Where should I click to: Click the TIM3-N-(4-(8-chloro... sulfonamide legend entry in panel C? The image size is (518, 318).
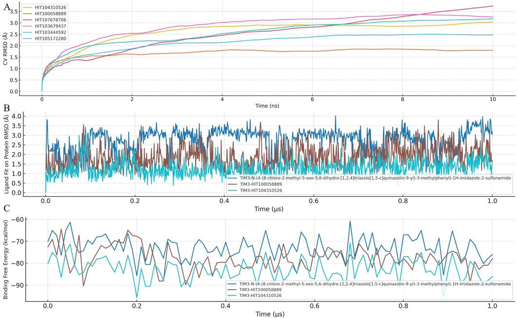(369, 284)
